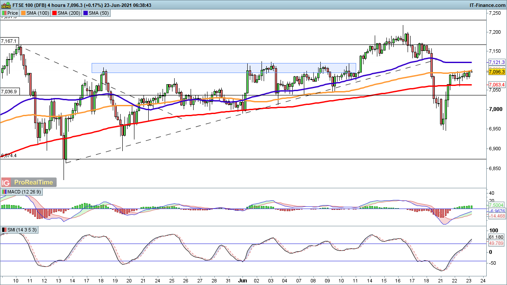Click the 7,063.4 SMA 200 price tag
Screen dimensions: 507x285
(497, 85)
